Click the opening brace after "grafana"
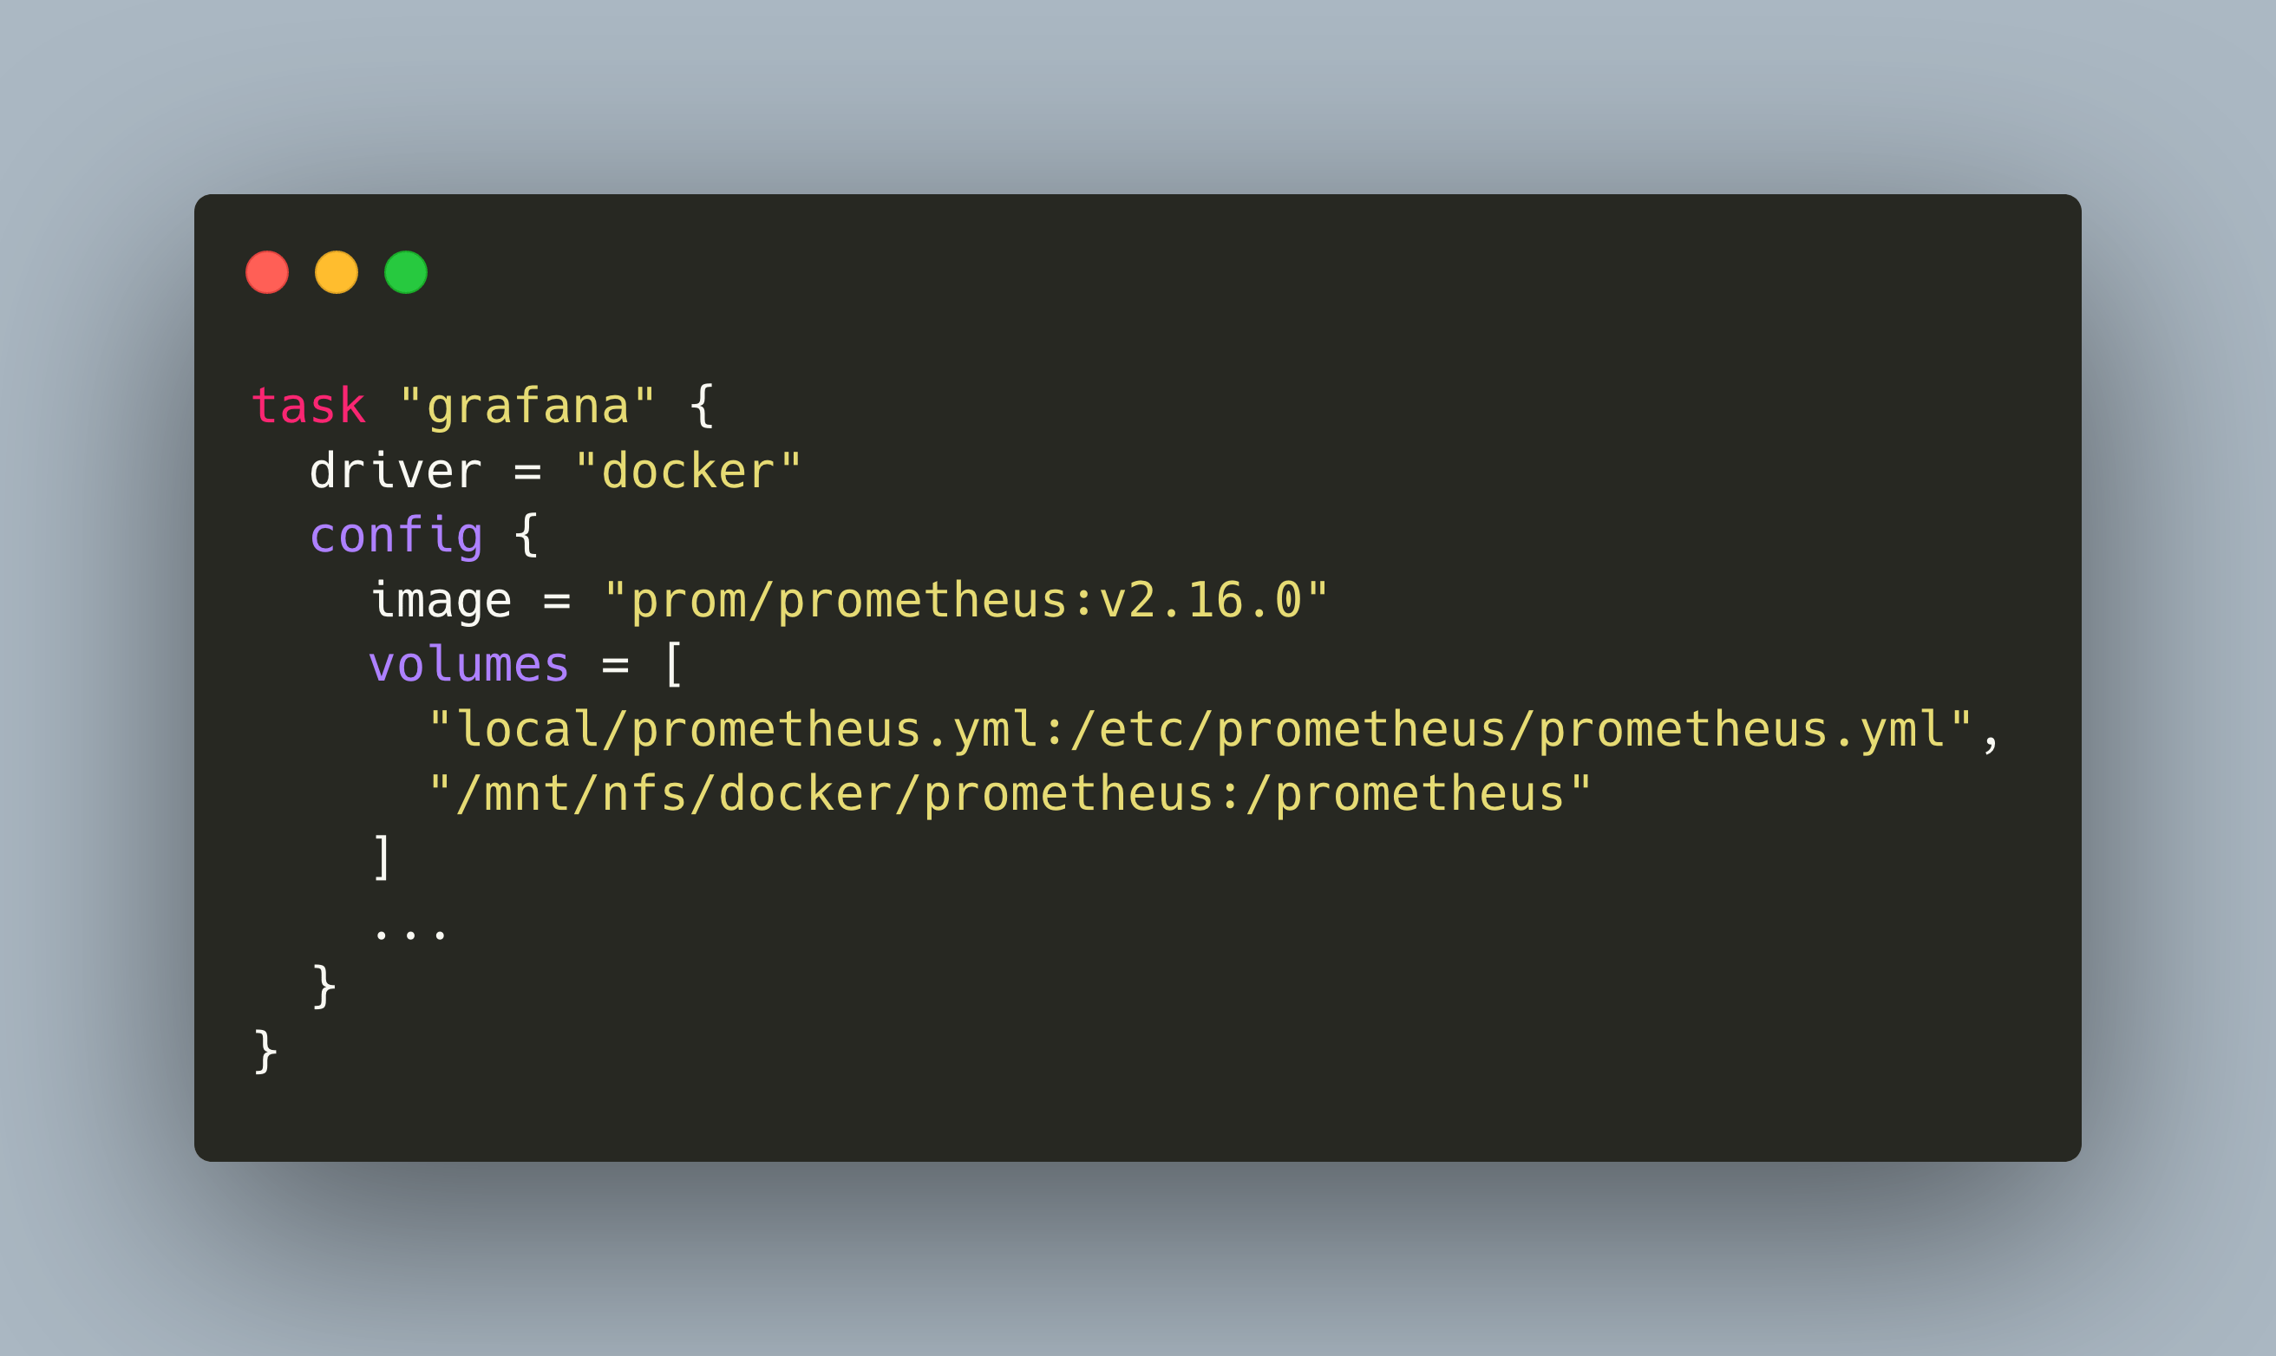 point(702,407)
